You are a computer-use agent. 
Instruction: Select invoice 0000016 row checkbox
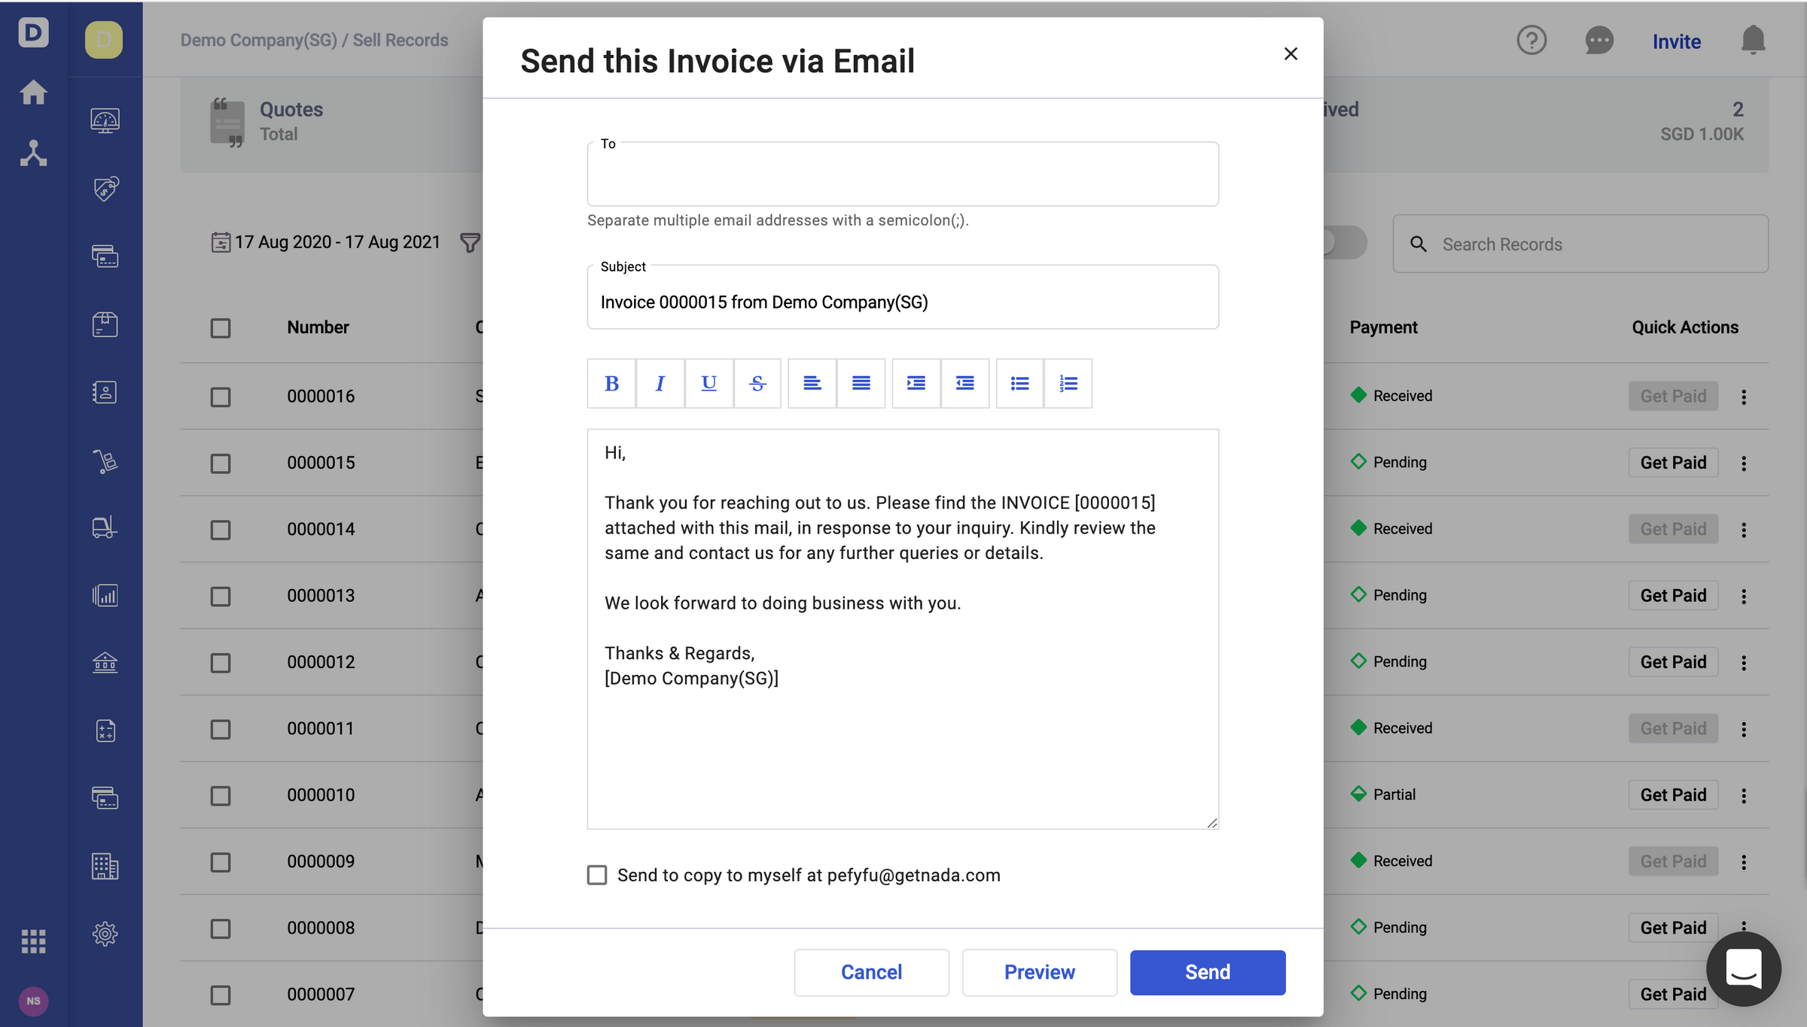pyautogui.click(x=221, y=397)
